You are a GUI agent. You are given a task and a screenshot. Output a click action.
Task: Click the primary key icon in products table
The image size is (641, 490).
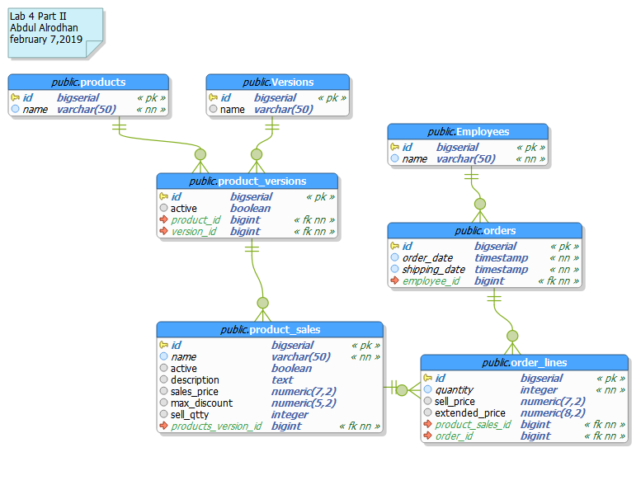[x=16, y=97]
